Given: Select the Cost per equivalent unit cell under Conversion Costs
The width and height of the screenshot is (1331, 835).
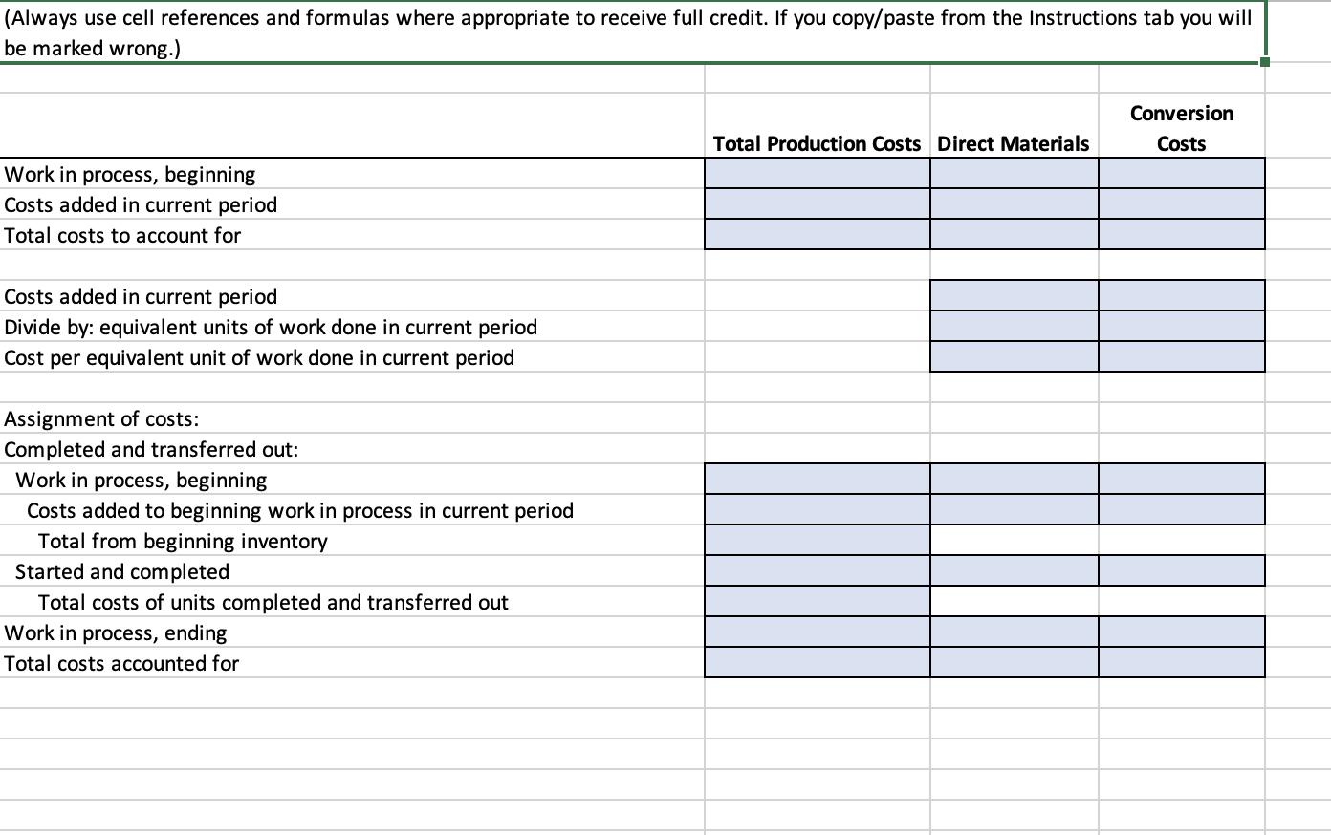Looking at the screenshot, I should (1182, 356).
